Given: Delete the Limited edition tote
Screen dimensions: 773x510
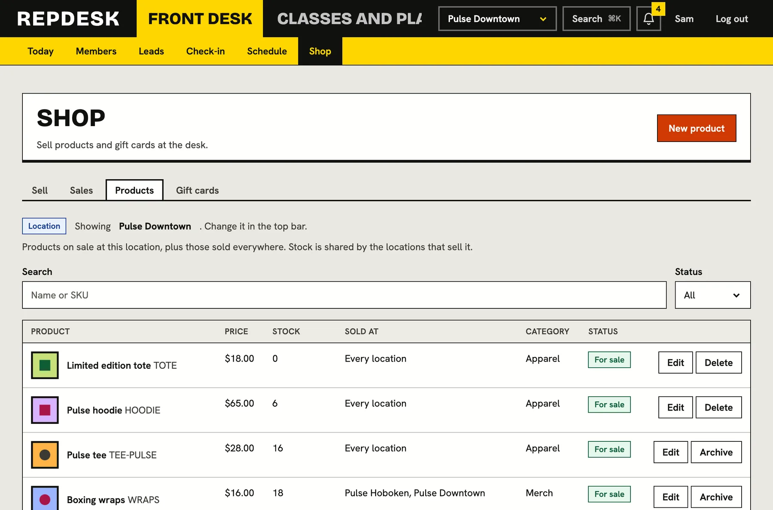Looking at the screenshot, I should point(718,363).
